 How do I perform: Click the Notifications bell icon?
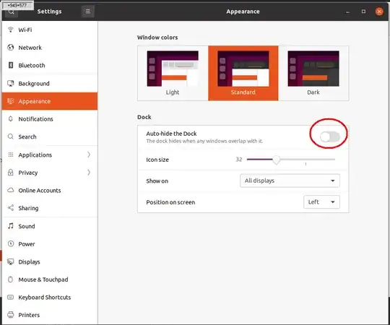10,119
